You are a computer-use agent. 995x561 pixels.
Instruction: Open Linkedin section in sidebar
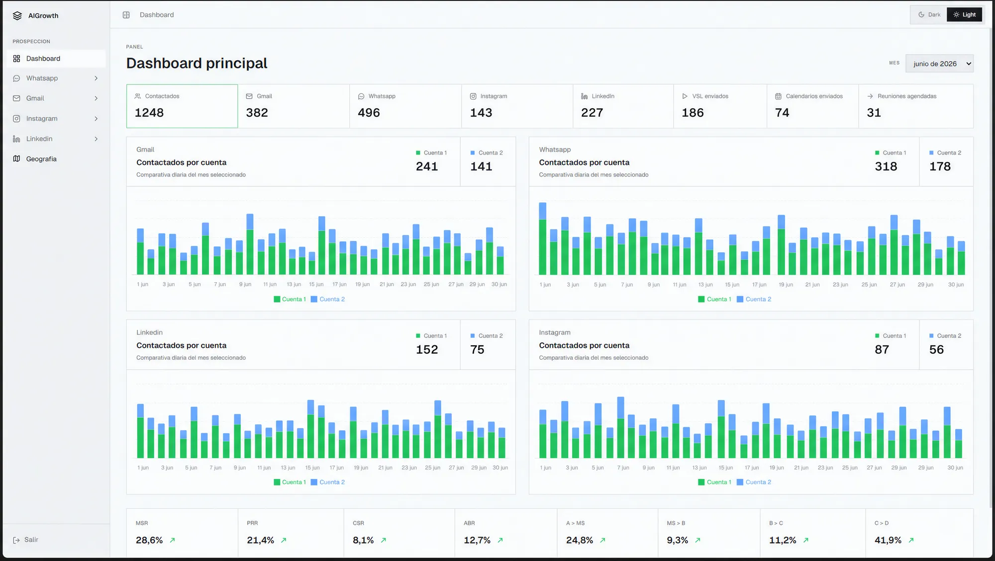click(56, 139)
